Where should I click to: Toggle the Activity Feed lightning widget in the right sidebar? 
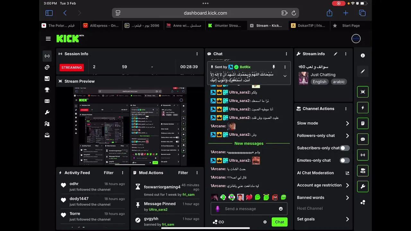(x=363, y=108)
